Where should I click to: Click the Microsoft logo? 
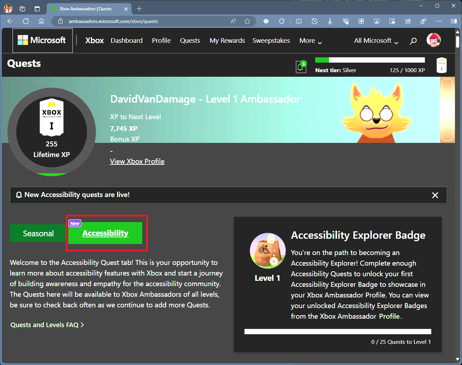click(42, 40)
